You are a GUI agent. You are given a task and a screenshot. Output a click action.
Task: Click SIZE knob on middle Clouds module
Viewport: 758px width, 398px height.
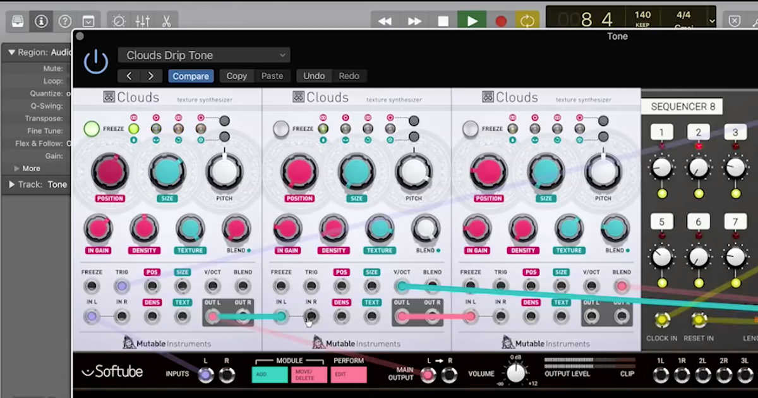pos(357,171)
